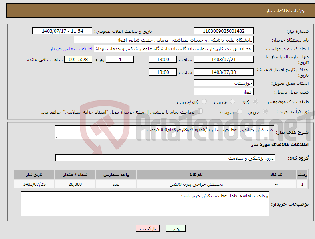Click the شرح کلی نیاز description textarea
This screenshot has width=315, height=239.
click(x=164, y=132)
